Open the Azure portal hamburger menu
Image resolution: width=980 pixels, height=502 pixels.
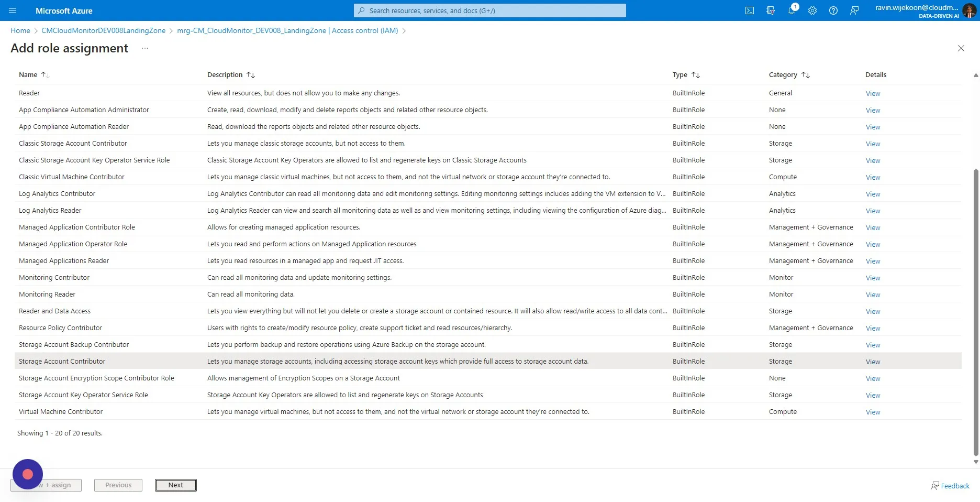[13, 10]
